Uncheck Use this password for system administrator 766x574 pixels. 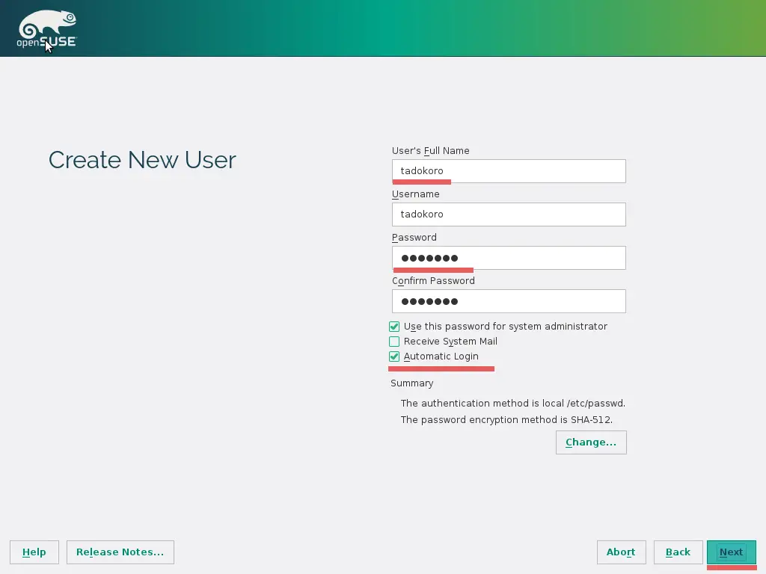click(394, 327)
